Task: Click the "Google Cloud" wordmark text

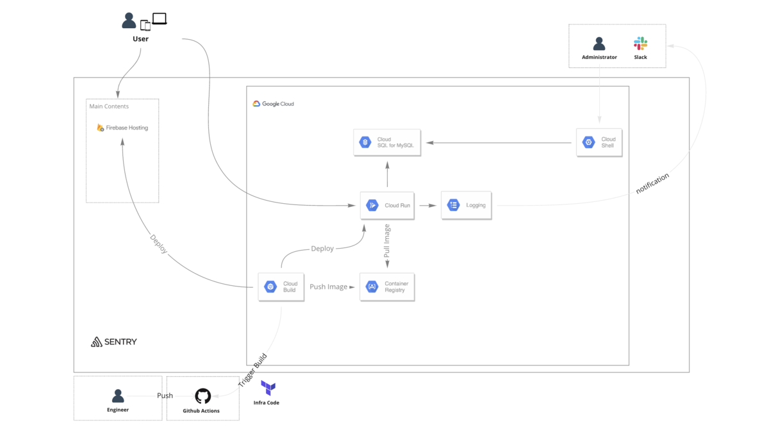Action: [x=278, y=104]
